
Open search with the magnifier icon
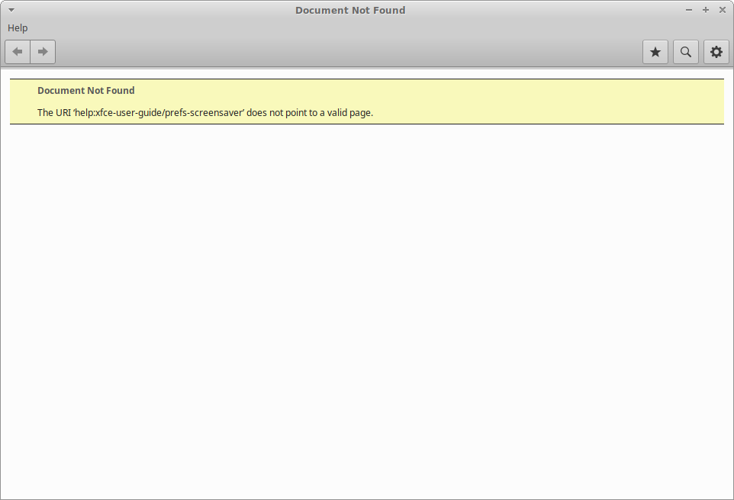(686, 52)
